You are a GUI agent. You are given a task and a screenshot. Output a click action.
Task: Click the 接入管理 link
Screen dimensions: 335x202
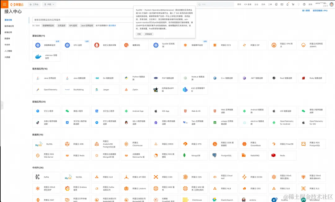tap(306, 11)
